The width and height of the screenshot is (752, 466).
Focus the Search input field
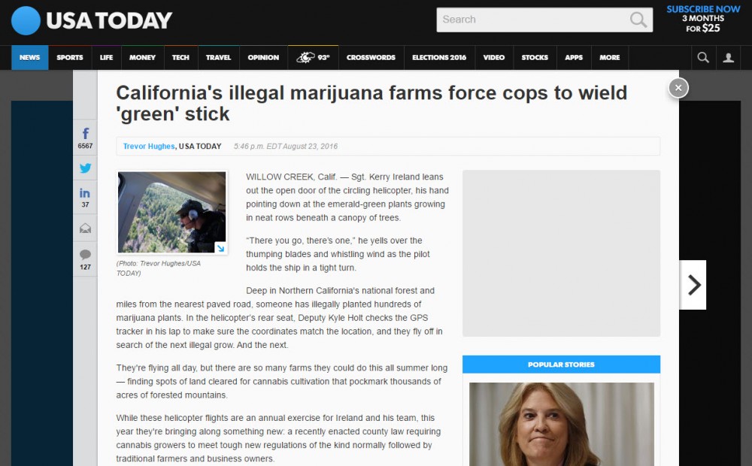532,20
